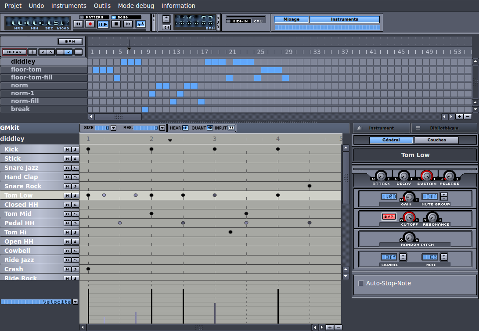
Task: Mute the Kick instrument
Action: pyautogui.click(x=68, y=150)
